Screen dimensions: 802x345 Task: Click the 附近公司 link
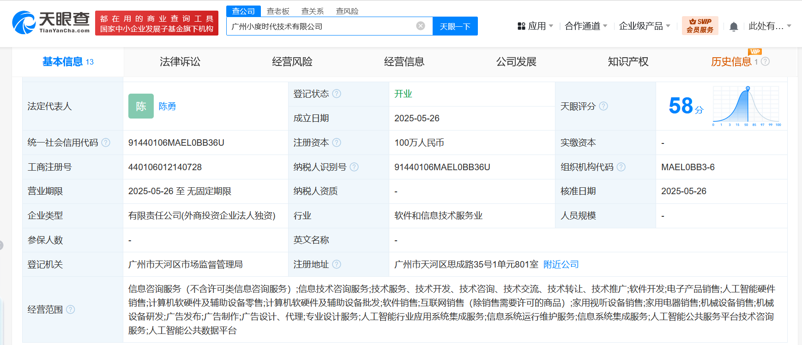click(561, 264)
